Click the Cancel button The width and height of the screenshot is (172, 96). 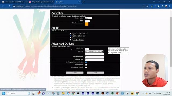[75, 73]
